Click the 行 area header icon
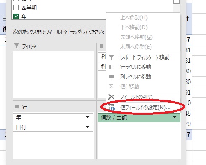This screenshot has height=165, width=206. point(17,107)
